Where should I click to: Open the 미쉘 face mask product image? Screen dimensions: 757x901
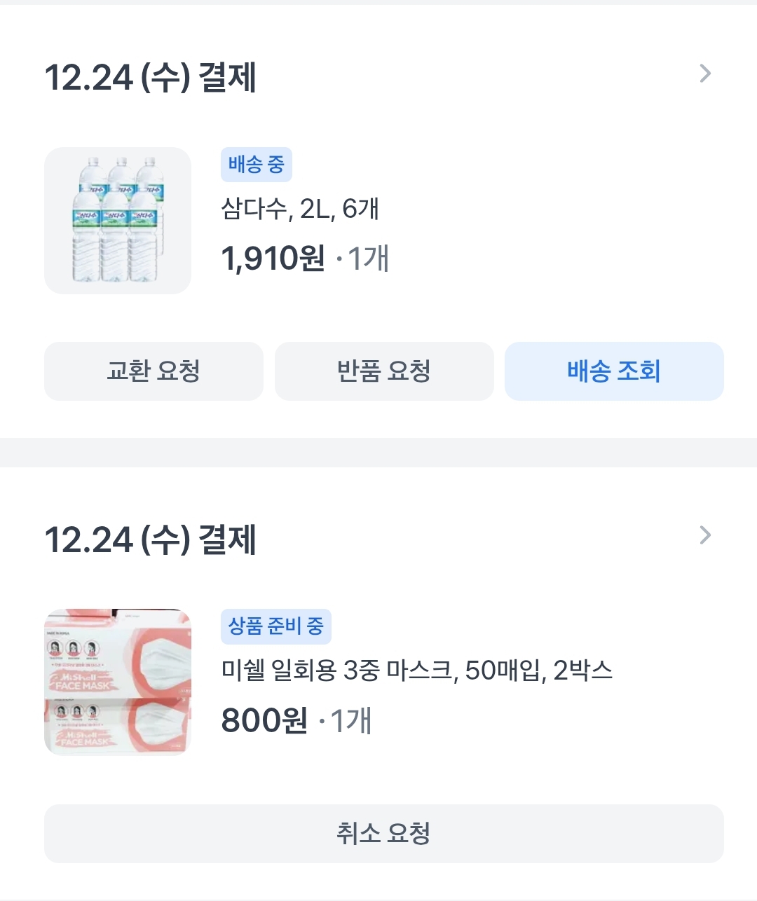pyautogui.click(x=118, y=682)
